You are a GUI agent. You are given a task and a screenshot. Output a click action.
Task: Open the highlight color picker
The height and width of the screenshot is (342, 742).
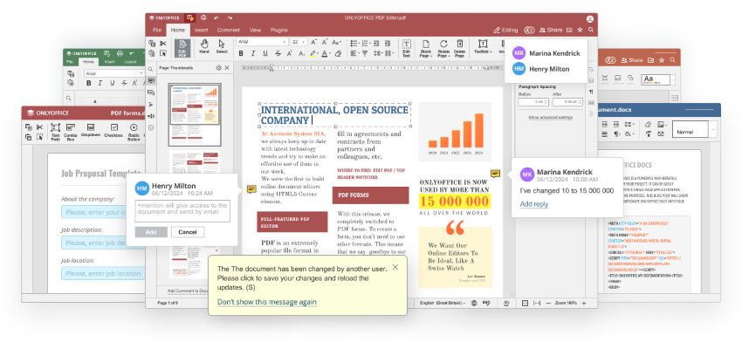(x=313, y=53)
